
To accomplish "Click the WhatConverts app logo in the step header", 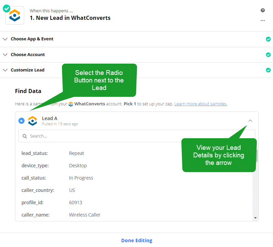I will [15, 15].
